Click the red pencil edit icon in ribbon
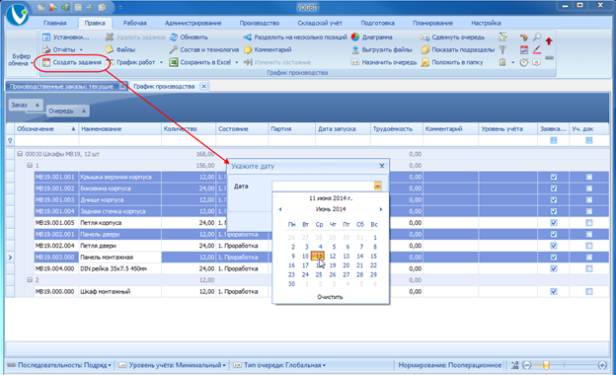Image resolution: width=616 pixels, height=375 pixels. coord(537,50)
